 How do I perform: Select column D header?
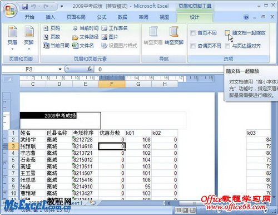(59, 84)
